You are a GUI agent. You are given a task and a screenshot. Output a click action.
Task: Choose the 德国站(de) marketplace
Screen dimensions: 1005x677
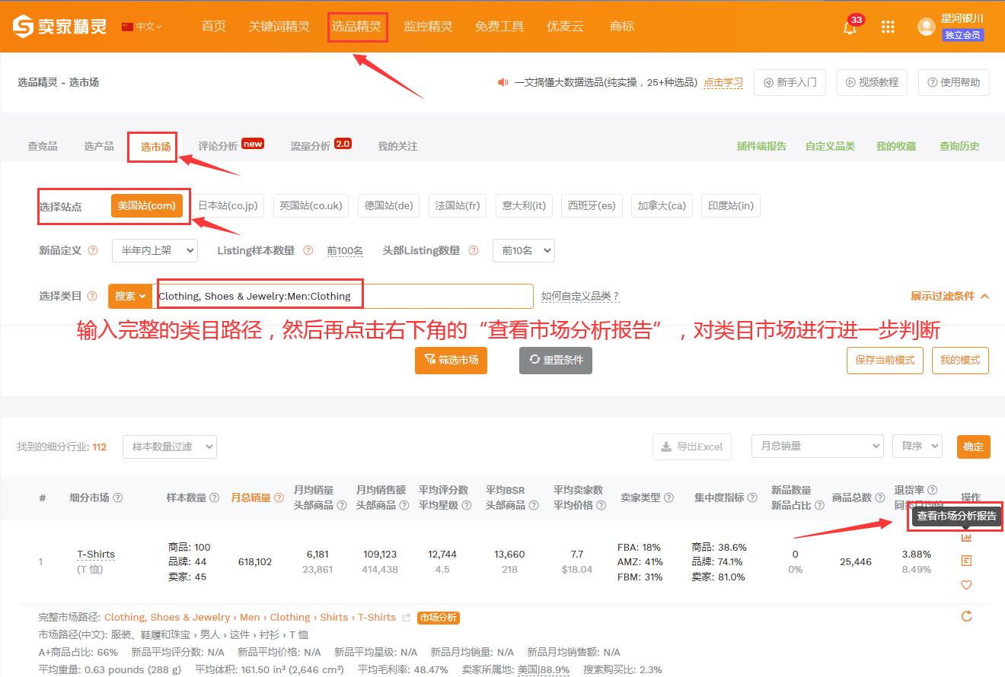point(388,205)
